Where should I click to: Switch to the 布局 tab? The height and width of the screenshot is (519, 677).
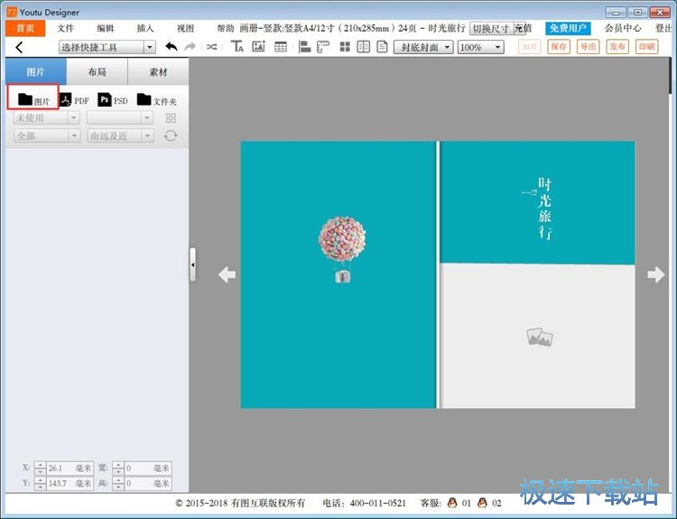tap(97, 72)
